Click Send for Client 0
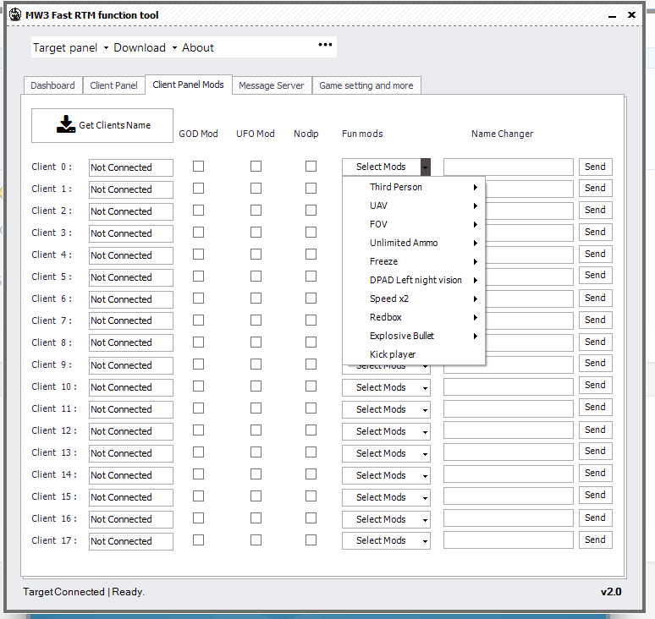The height and width of the screenshot is (619, 655). 595,167
